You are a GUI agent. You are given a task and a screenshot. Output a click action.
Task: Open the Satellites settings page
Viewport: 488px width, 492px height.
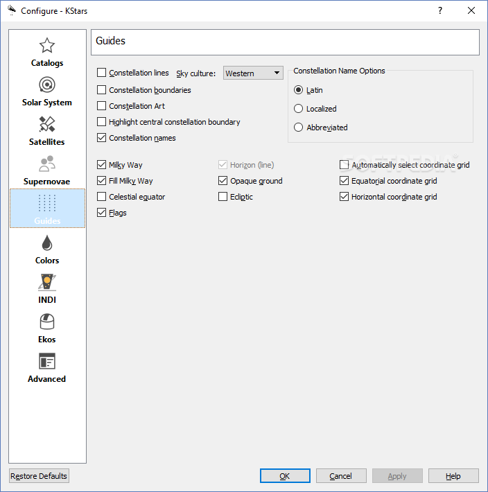pyautogui.click(x=47, y=131)
